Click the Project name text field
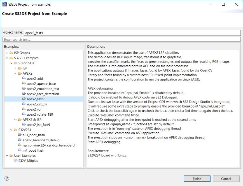This screenshot has width=243, height=186. [x=132, y=33]
